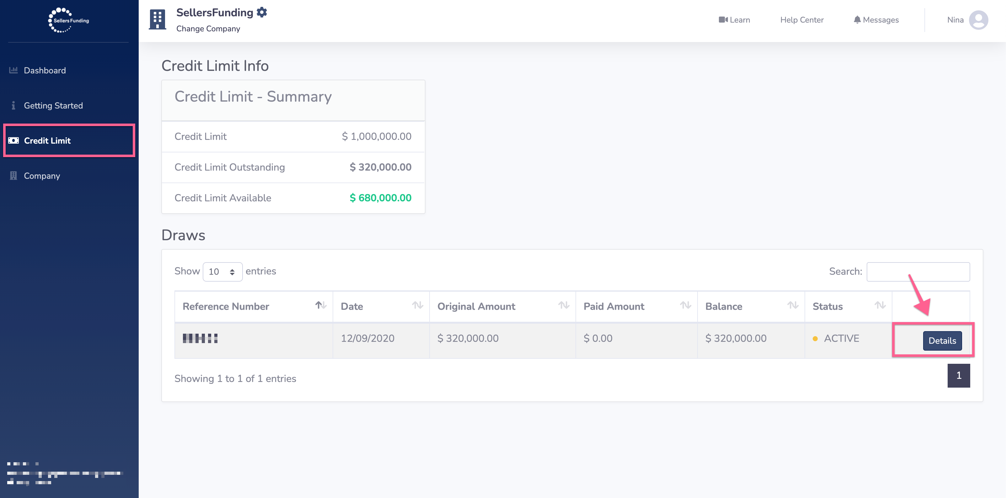Image resolution: width=1006 pixels, height=498 pixels.
Task: Click the SellersFunding company title
Action: click(x=215, y=13)
